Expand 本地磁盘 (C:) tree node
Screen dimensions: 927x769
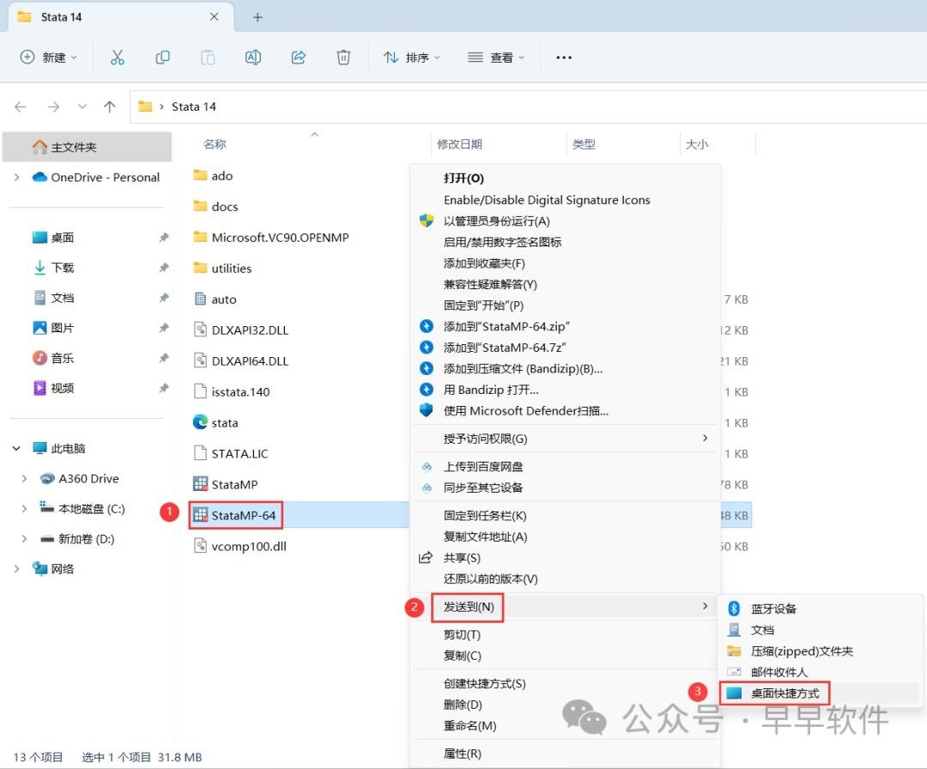tap(24, 509)
